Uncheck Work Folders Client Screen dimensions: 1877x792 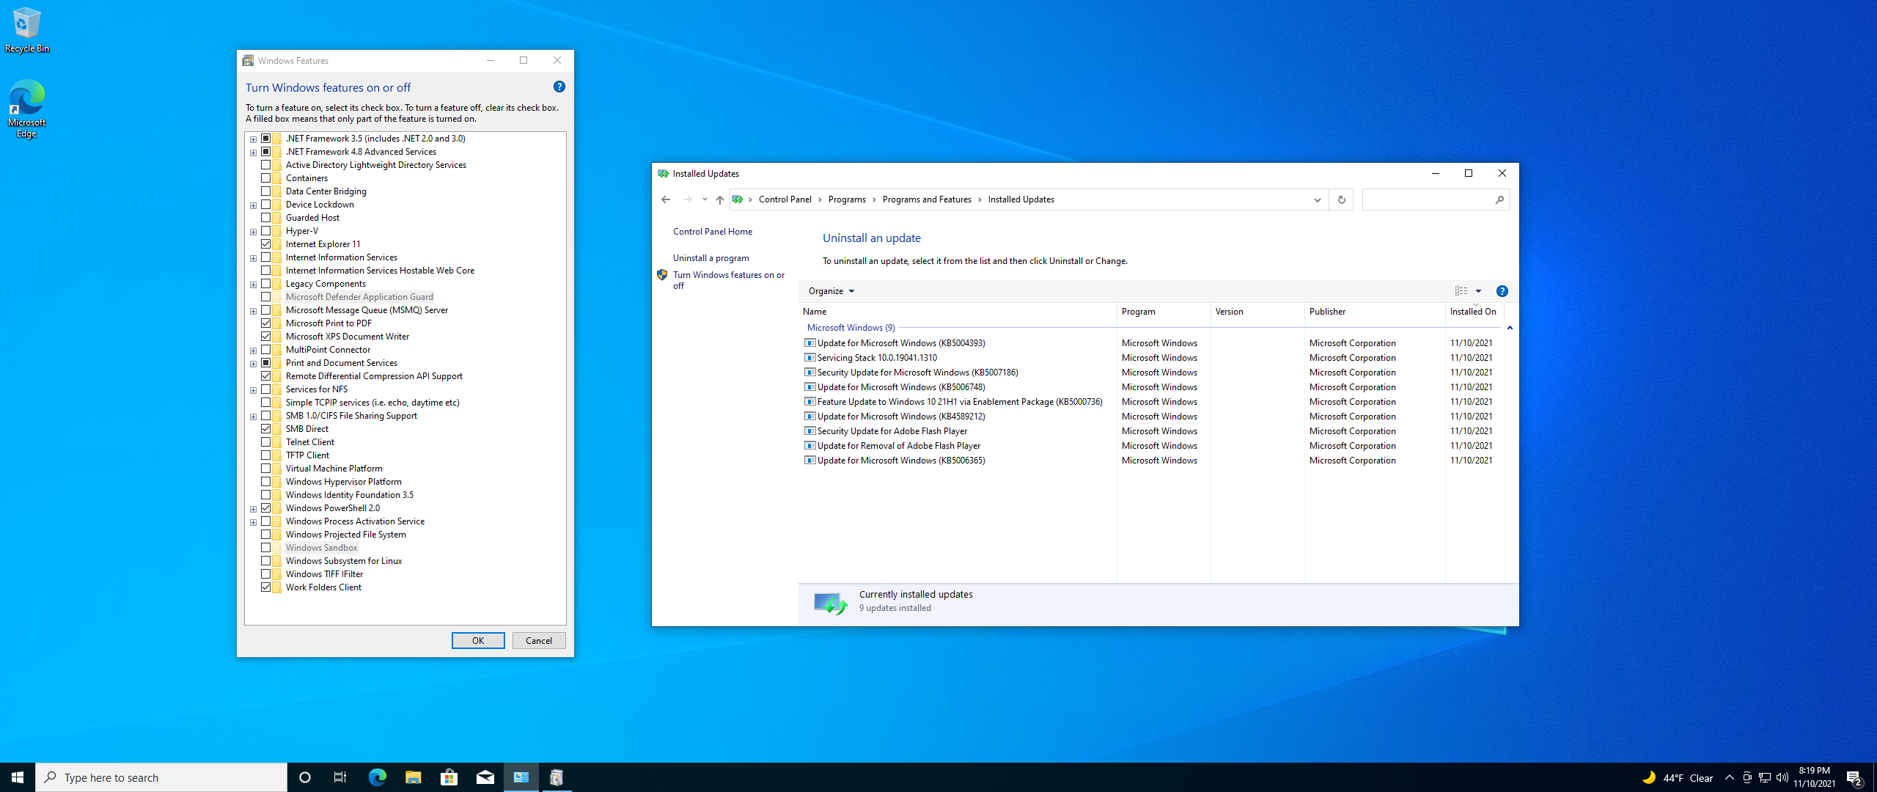pos(265,587)
